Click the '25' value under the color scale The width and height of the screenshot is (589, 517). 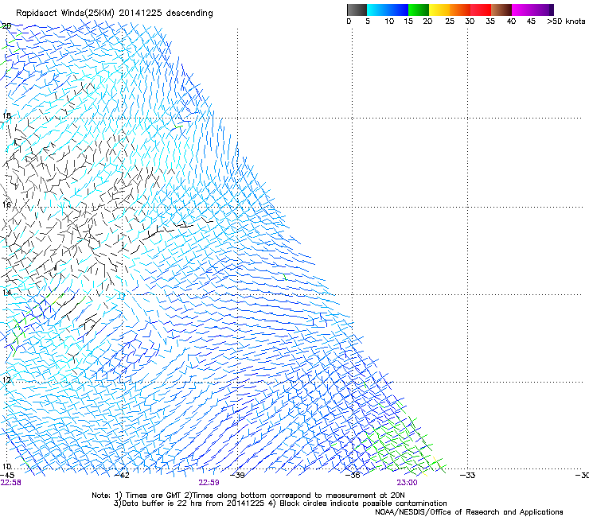[x=450, y=21]
